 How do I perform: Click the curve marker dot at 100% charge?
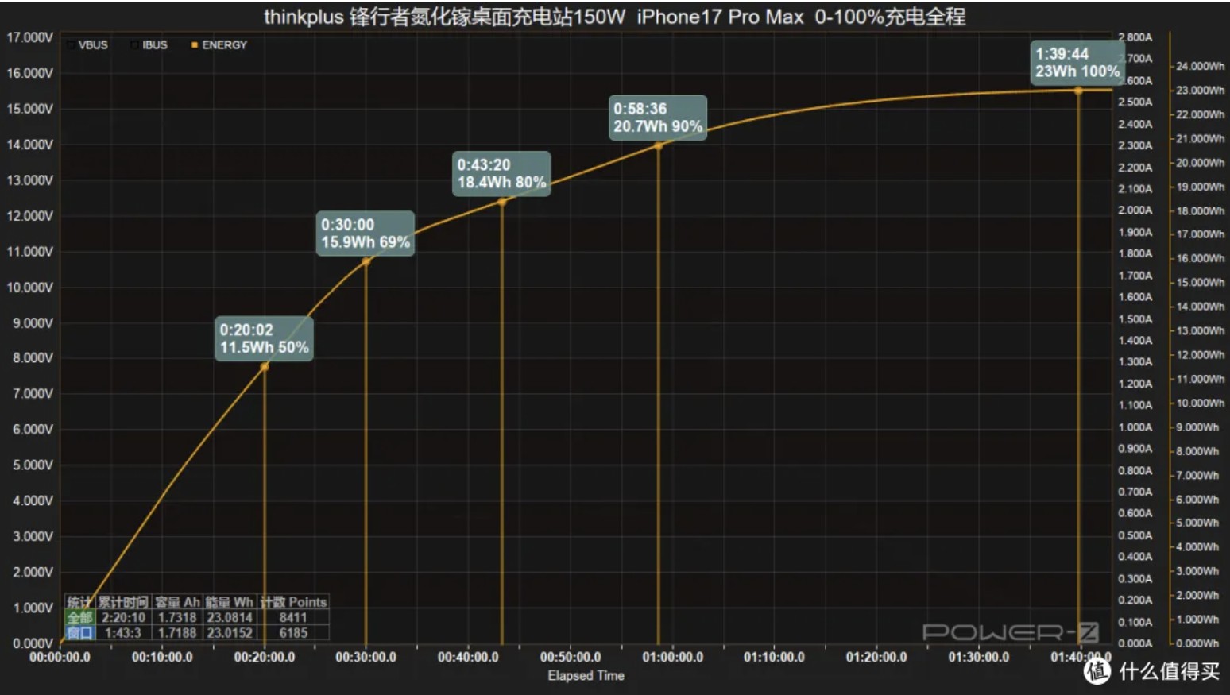[x=1078, y=91]
